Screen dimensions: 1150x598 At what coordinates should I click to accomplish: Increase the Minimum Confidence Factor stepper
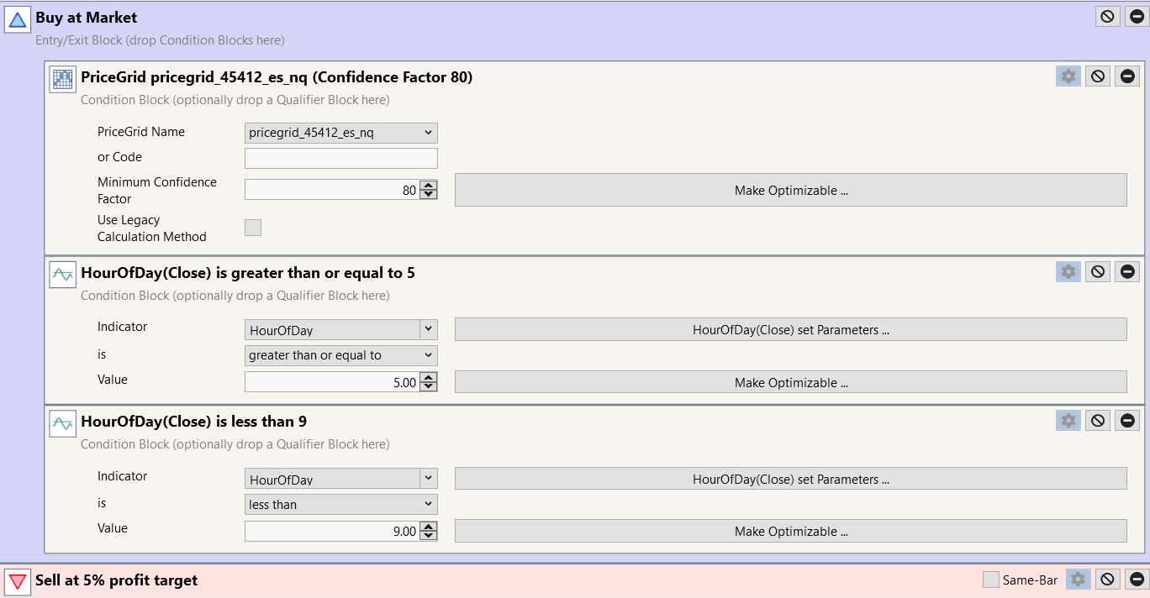pyautogui.click(x=429, y=186)
